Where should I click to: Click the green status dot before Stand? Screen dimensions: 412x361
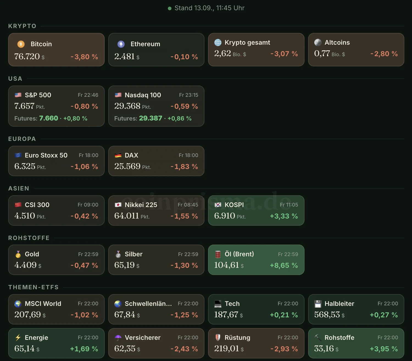pyautogui.click(x=170, y=8)
